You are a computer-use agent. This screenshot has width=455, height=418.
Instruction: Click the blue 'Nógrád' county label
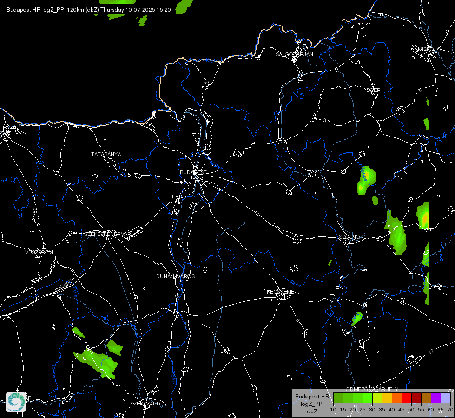[x=212, y=60]
